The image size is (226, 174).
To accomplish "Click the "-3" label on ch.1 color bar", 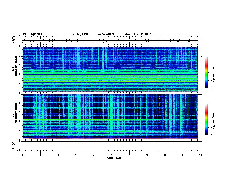I will [x=210, y=57].
